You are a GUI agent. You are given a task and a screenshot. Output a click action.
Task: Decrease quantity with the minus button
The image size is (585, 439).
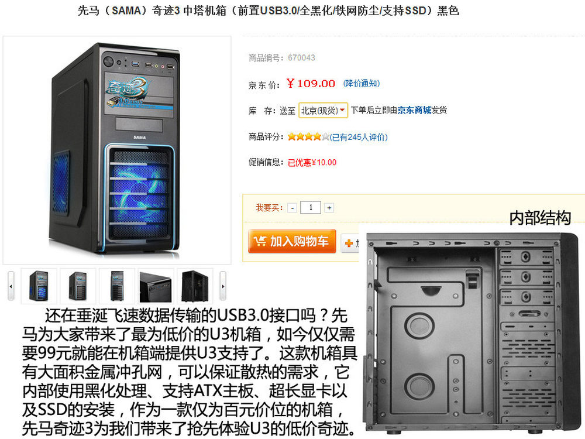click(x=292, y=208)
